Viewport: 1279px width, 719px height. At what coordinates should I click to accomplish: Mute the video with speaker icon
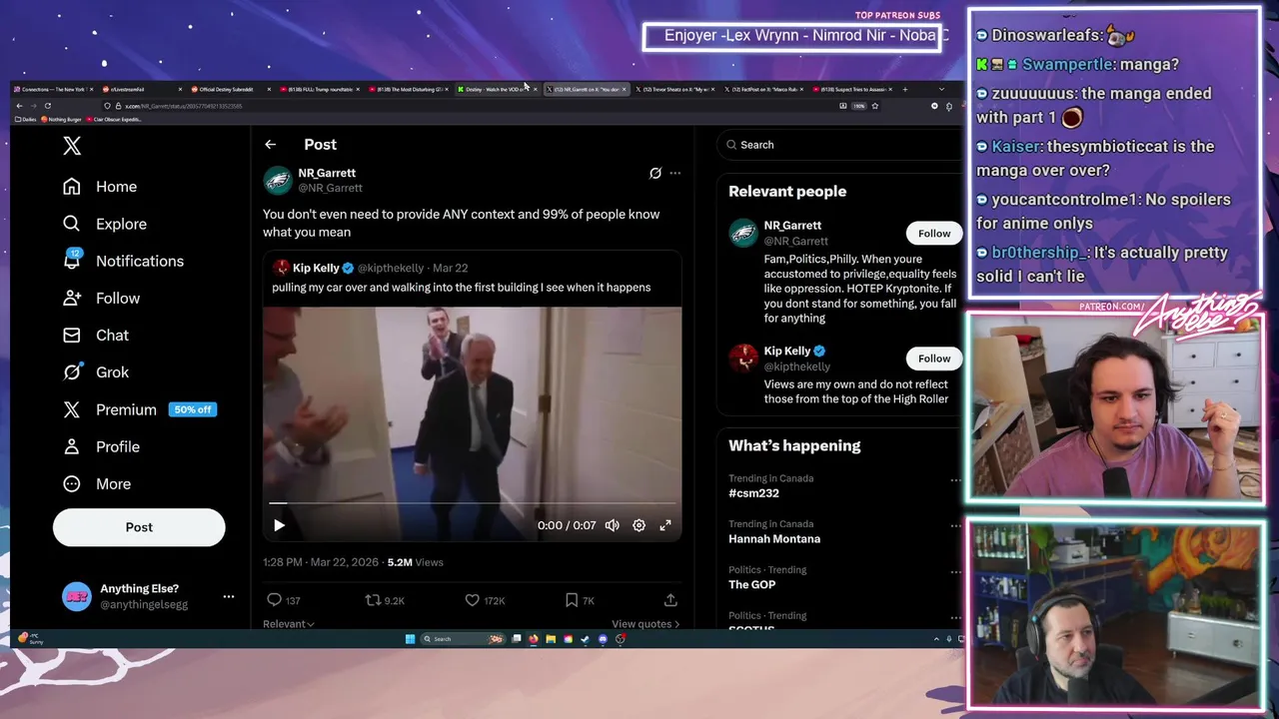click(x=613, y=525)
